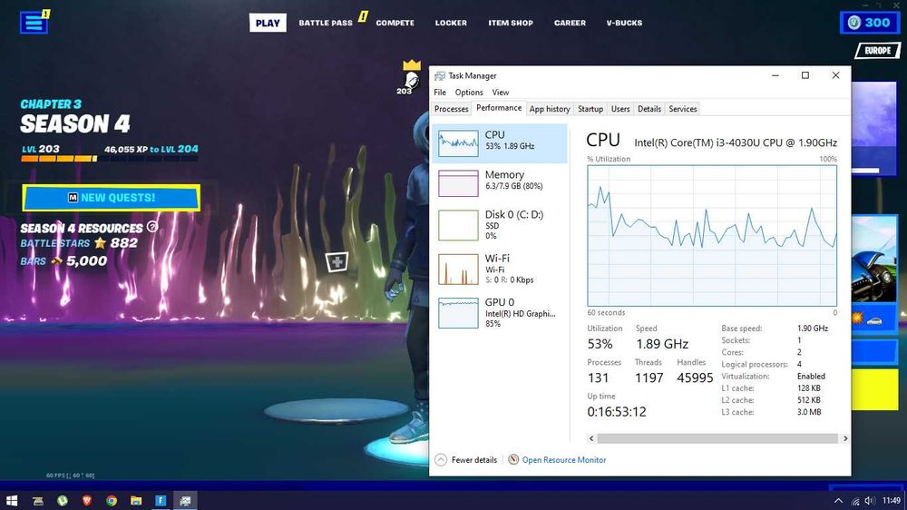The image size is (907, 510).
Task: Launch Google Chrome from the taskbar
Action: (112, 501)
